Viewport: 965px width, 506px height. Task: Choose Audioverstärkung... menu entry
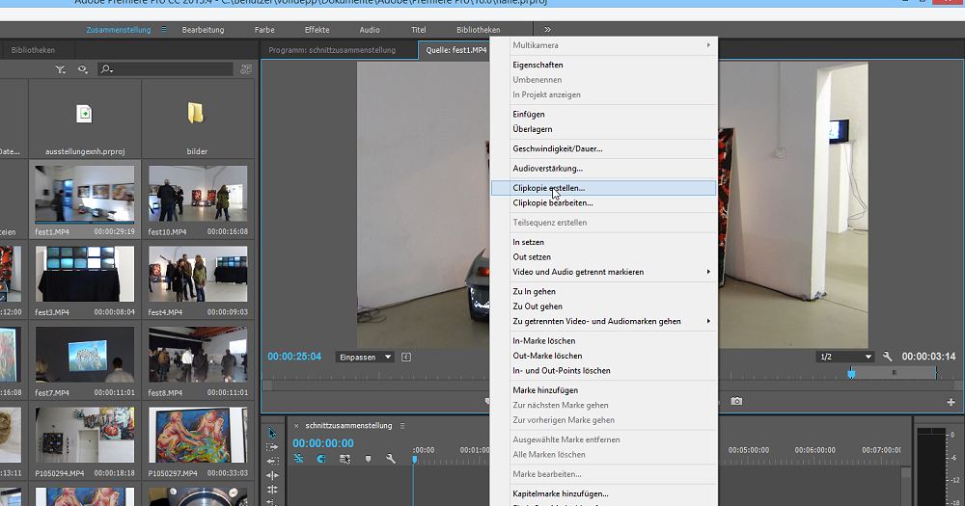pos(604,169)
